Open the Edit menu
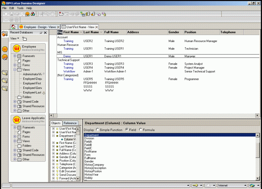 tap(12, 8)
